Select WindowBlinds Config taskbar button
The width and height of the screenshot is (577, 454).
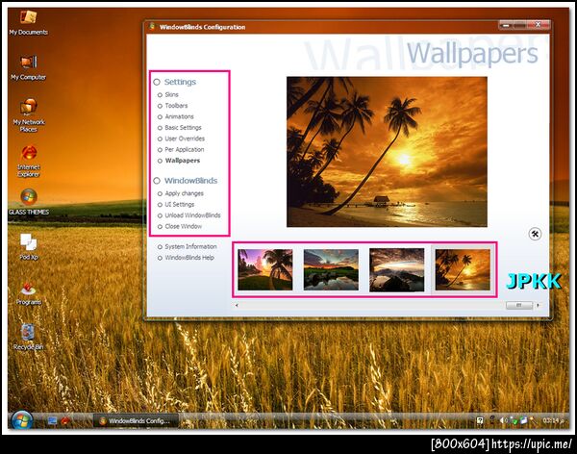[x=136, y=420]
